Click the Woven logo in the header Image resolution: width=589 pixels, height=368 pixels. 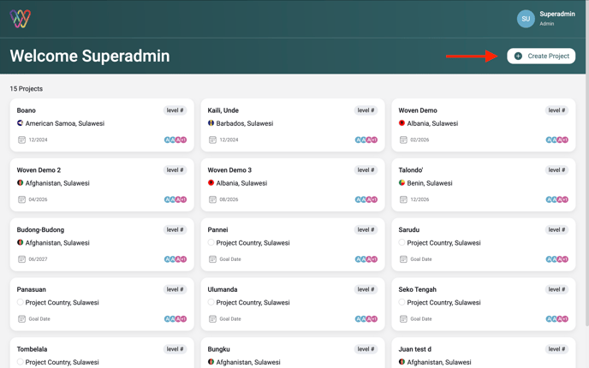(x=21, y=19)
